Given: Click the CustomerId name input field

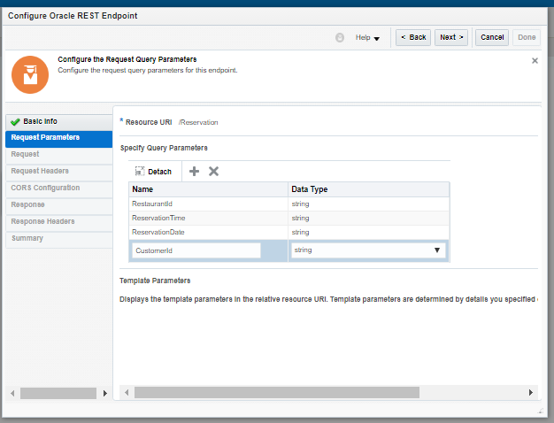Looking at the screenshot, I should [x=196, y=250].
